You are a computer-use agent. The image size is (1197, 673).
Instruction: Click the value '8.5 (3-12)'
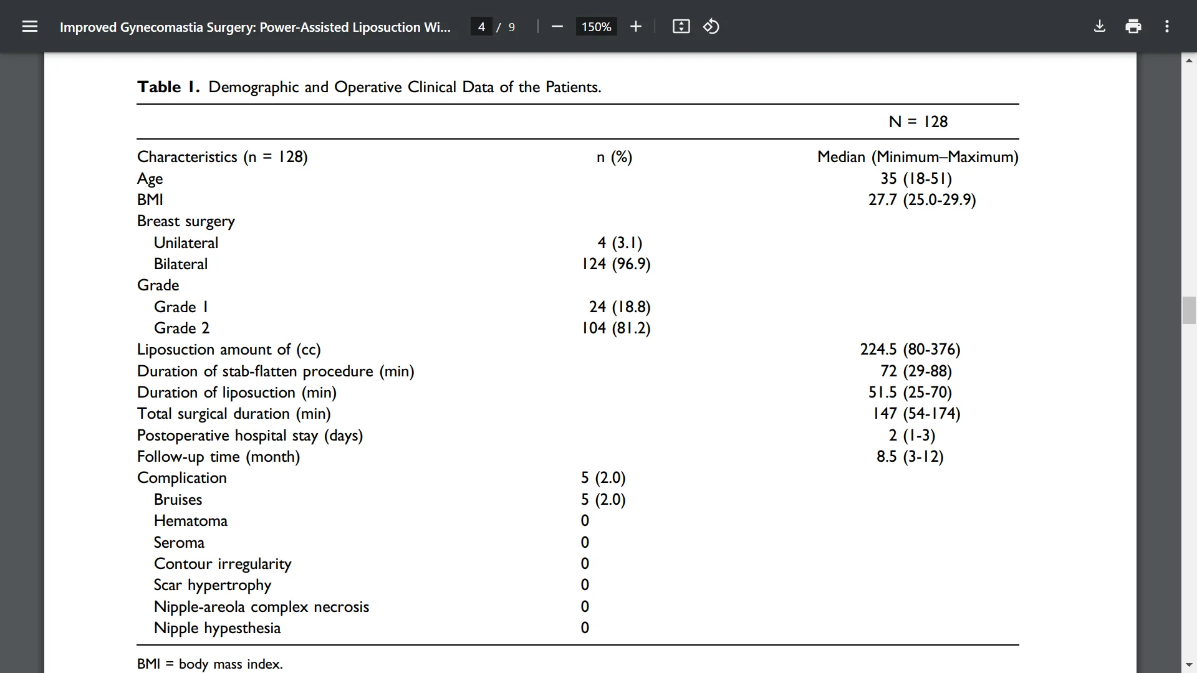click(x=910, y=456)
